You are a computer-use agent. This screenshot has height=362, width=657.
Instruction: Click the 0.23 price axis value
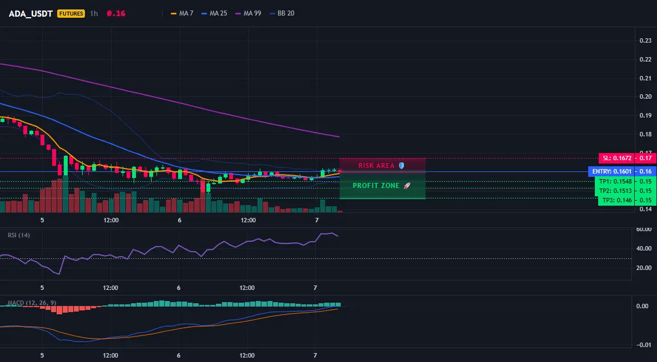[x=645, y=40]
